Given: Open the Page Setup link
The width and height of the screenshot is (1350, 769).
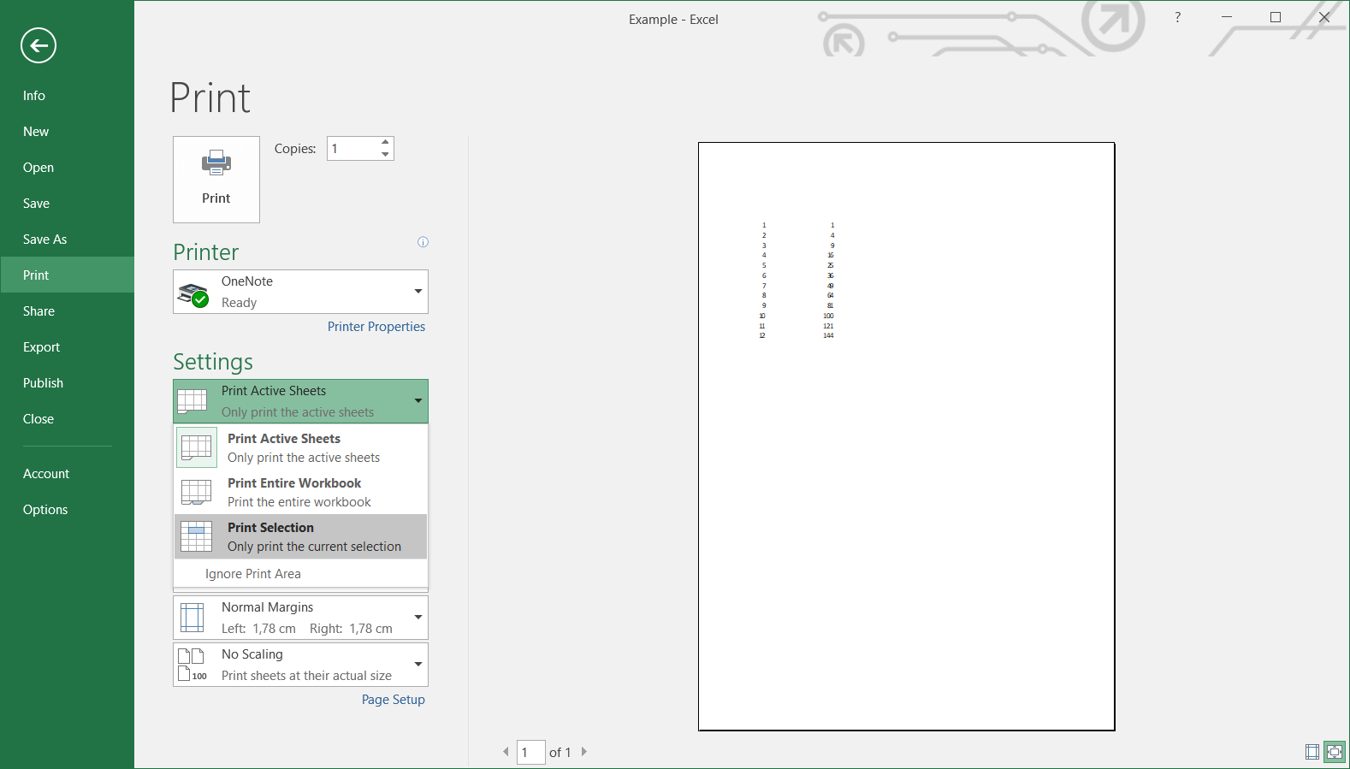Looking at the screenshot, I should point(393,700).
